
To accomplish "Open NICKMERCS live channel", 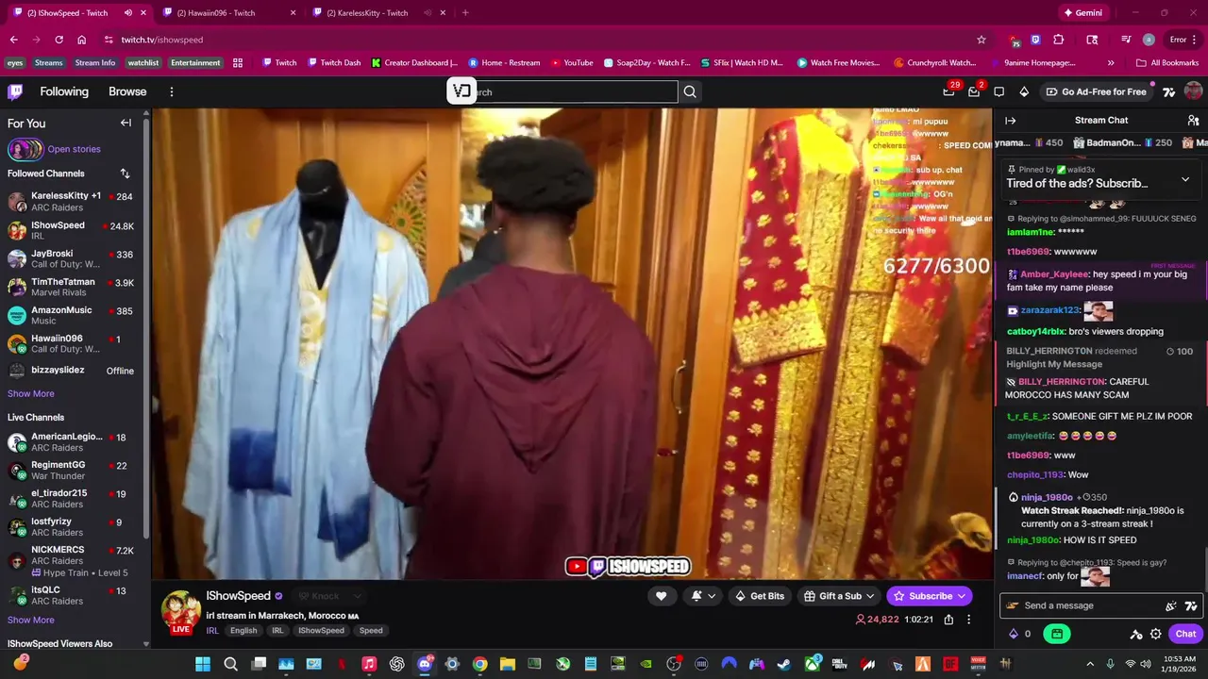I will (x=74, y=560).
